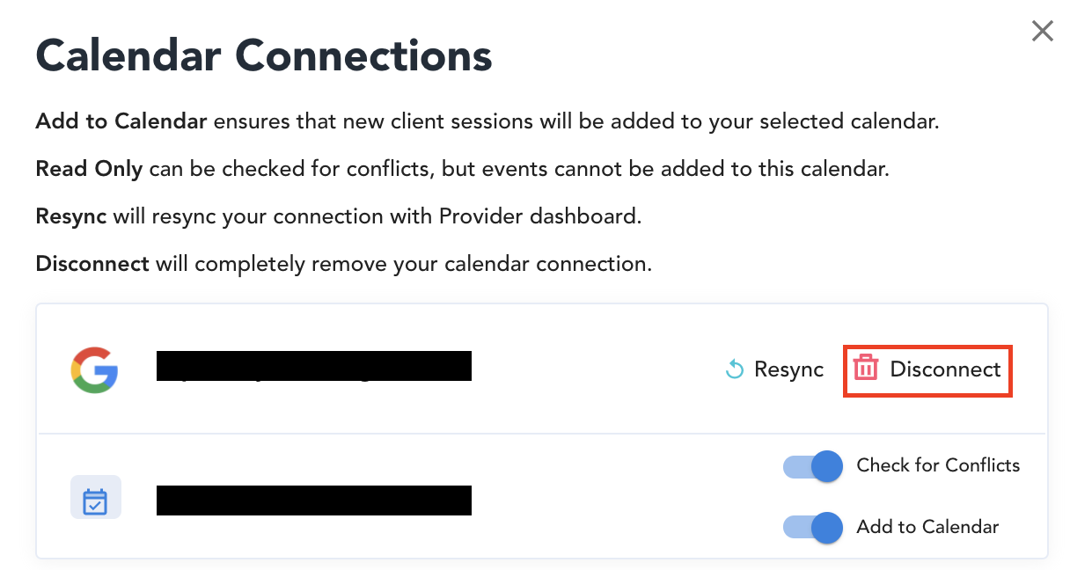Select the Disconnect button text

pyautogui.click(x=945, y=369)
